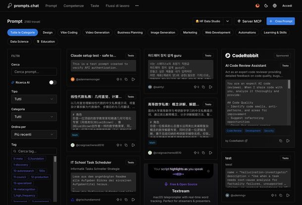302x205 pixels.
Task: Copy the 高等数学私教 prompt card
Action: click(x=203, y=153)
